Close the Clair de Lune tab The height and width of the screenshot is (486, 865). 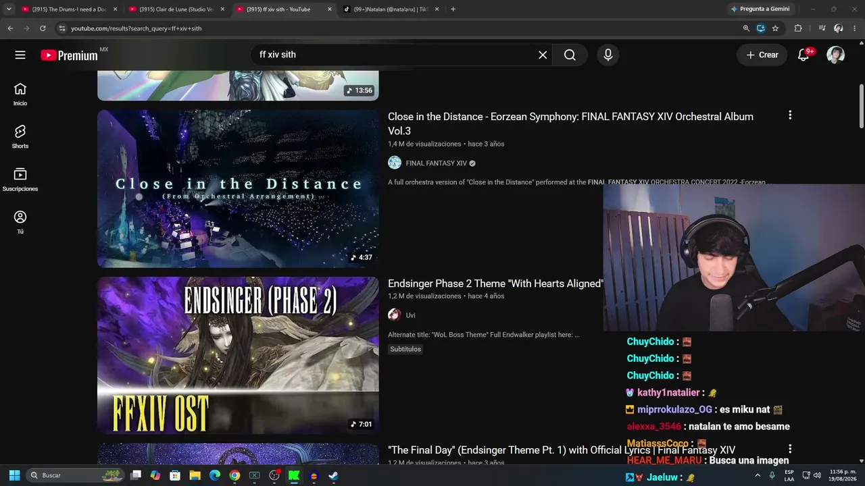click(x=222, y=9)
